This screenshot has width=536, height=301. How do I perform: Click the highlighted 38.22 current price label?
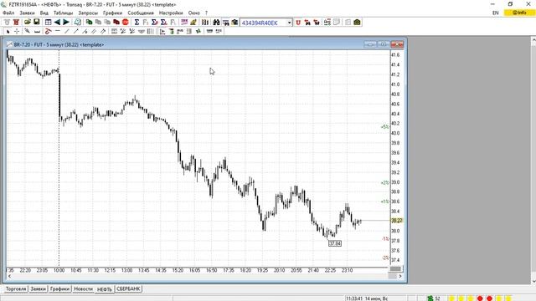coord(397,221)
